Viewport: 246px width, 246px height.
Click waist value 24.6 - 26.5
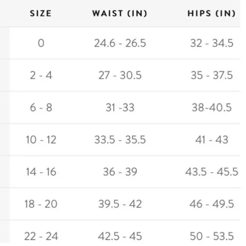pos(120,43)
